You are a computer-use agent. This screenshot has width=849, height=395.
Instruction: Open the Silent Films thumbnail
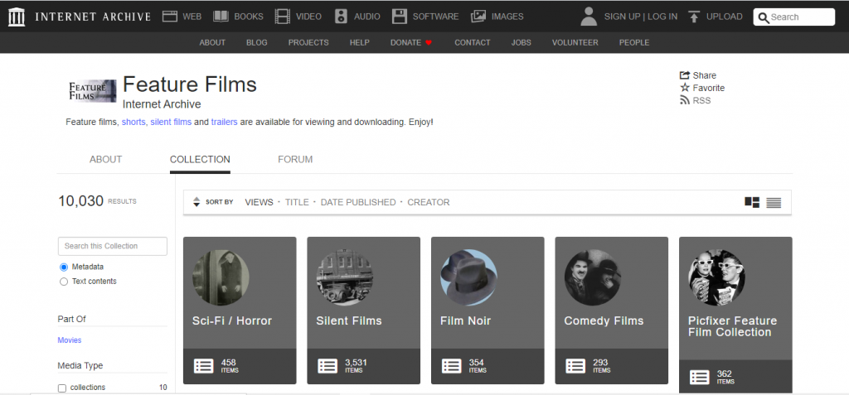click(x=344, y=277)
